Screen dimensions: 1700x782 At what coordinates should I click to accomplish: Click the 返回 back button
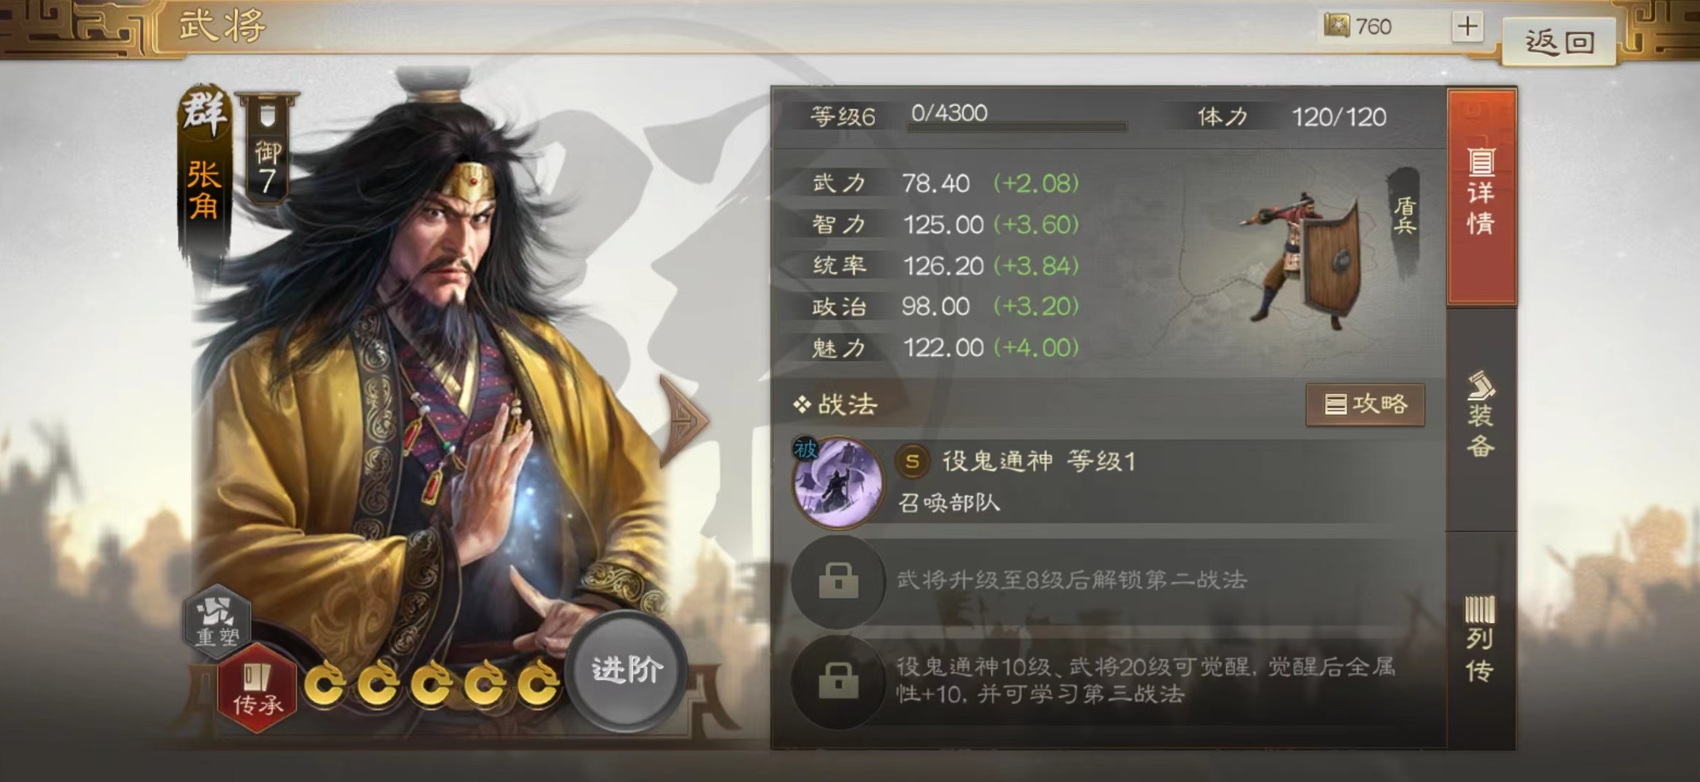click(1559, 42)
